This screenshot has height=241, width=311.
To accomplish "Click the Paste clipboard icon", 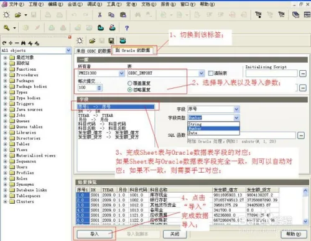I will 123,15.
